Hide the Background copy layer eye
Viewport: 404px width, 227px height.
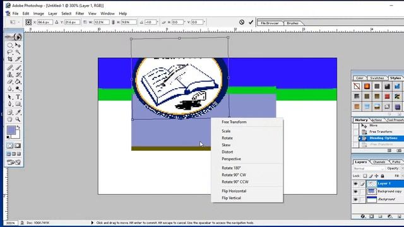[x=355, y=192]
